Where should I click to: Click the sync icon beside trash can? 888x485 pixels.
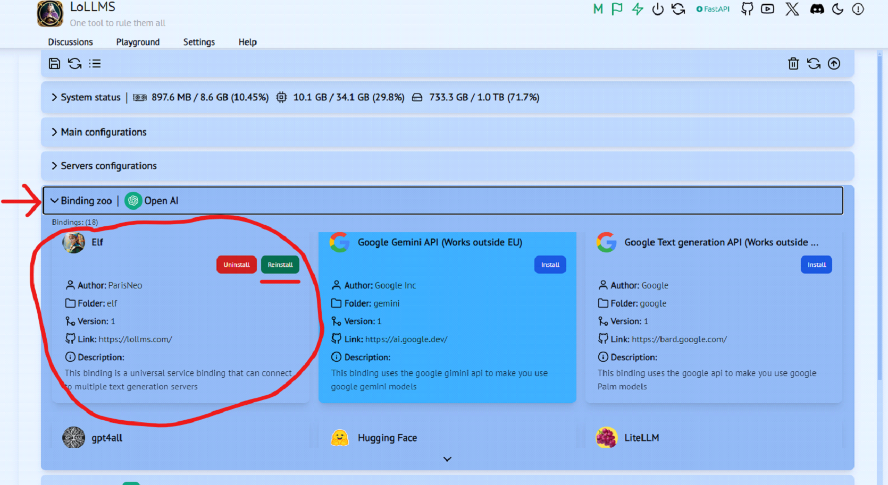point(814,64)
